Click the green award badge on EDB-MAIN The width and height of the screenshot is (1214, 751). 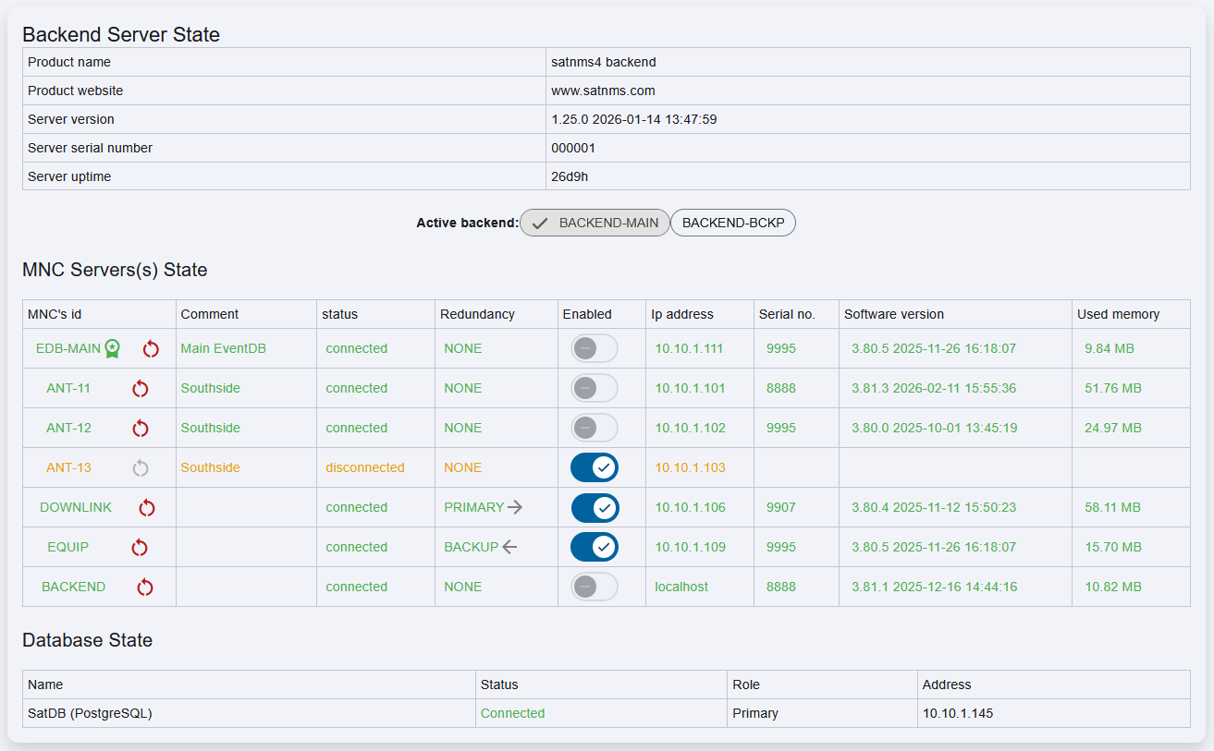tap(112, 348)
